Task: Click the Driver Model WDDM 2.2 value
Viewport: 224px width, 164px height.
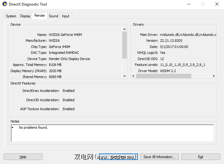Action: point(168,71)
